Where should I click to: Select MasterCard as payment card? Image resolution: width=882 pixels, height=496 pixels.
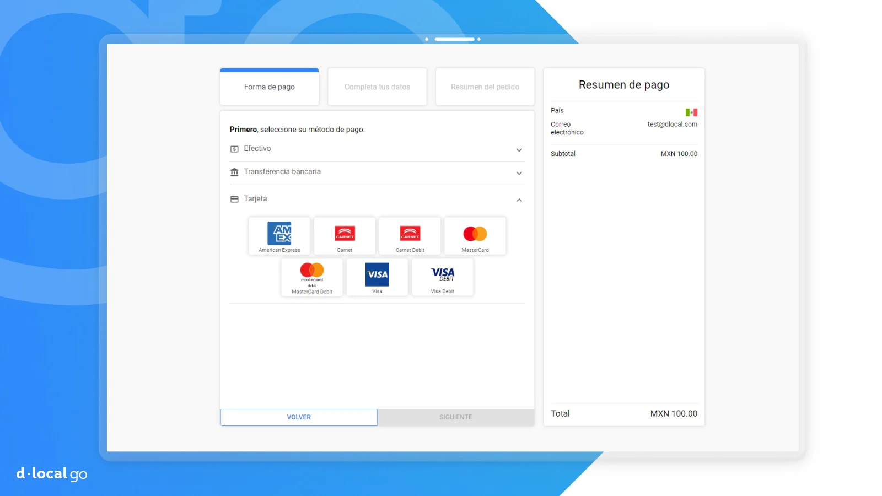(x=475, y=236)
